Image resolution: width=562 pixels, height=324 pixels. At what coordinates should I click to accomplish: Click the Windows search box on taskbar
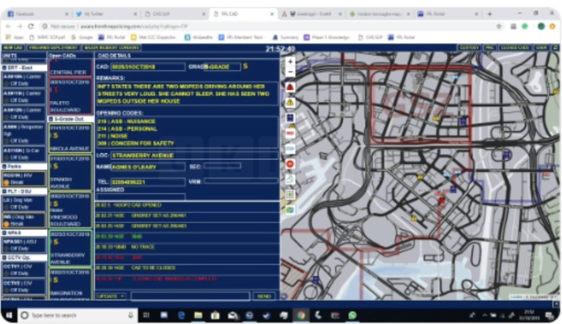[x=77, y=315]
